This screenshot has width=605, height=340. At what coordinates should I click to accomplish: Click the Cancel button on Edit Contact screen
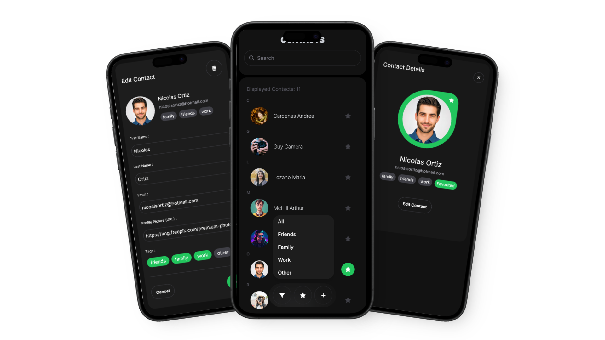click(x=163, y=291)
